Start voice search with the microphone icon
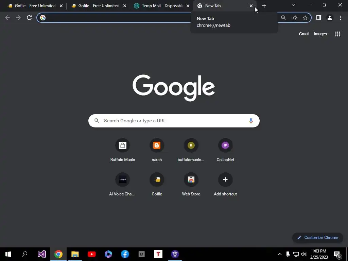 pos(251,121)
